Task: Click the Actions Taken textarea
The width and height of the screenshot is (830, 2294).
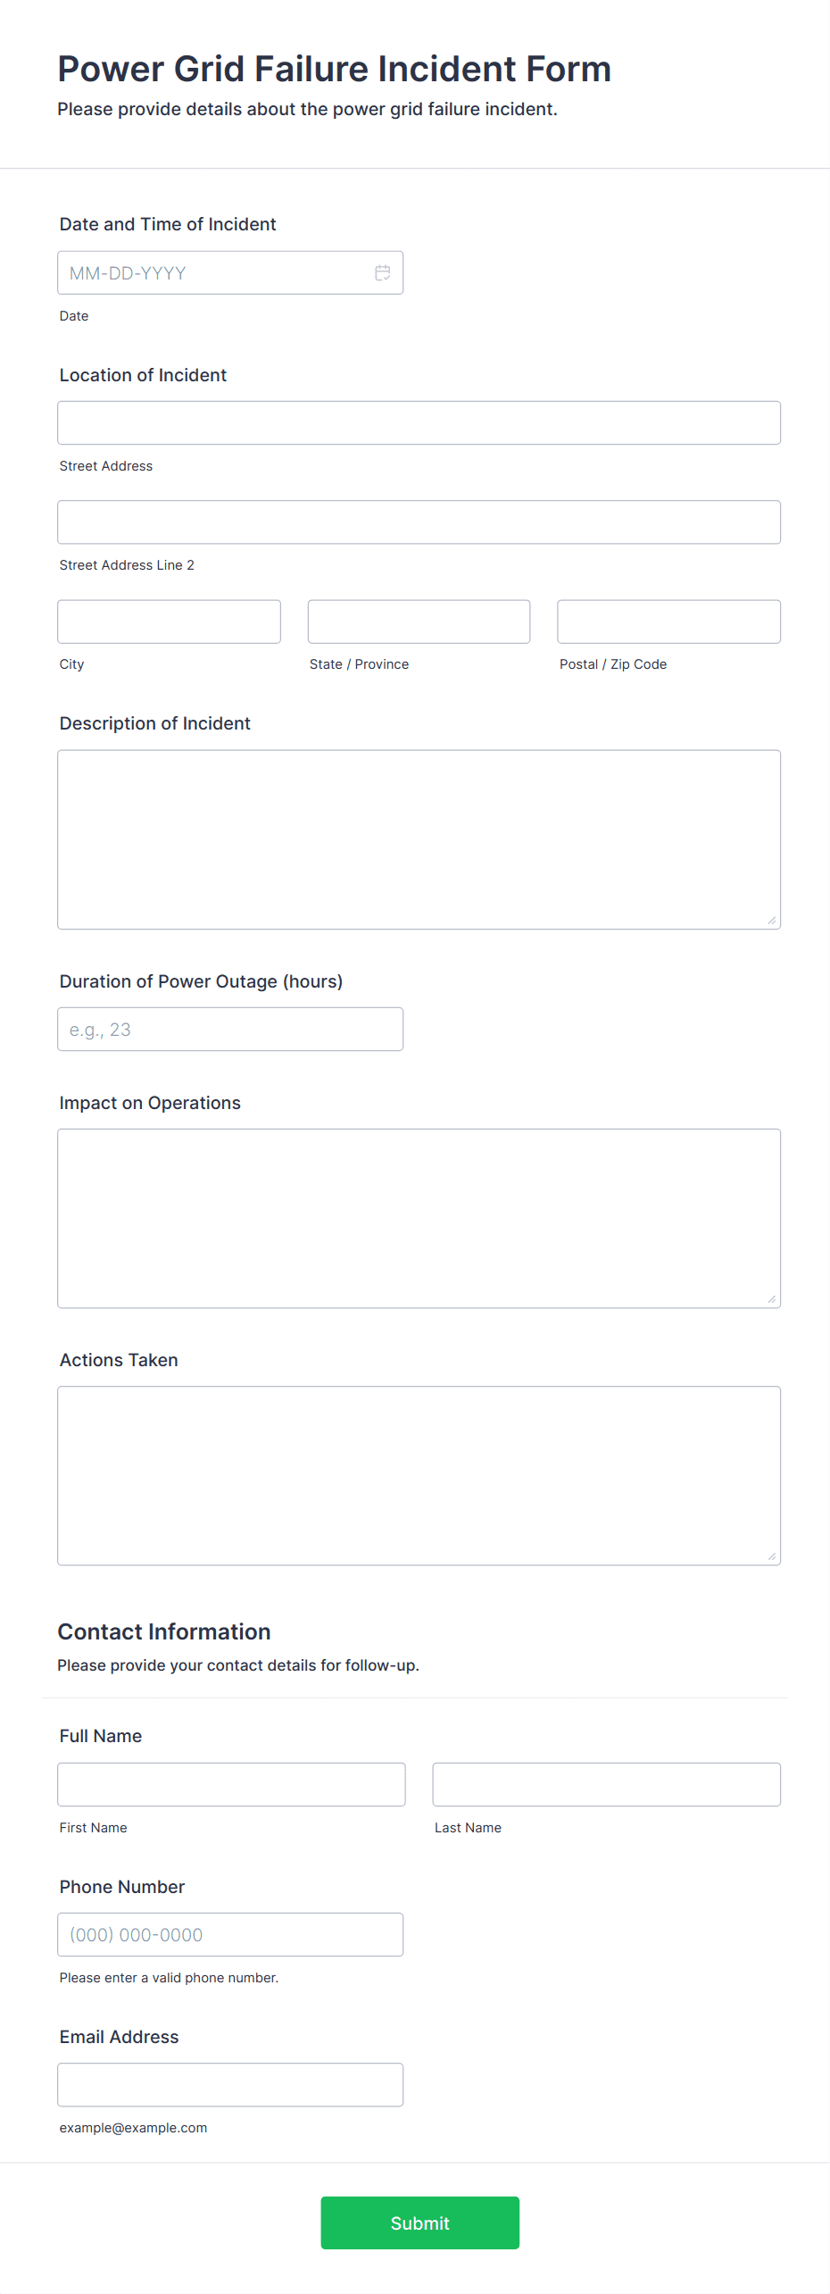Action: [x=419, y=1475]
